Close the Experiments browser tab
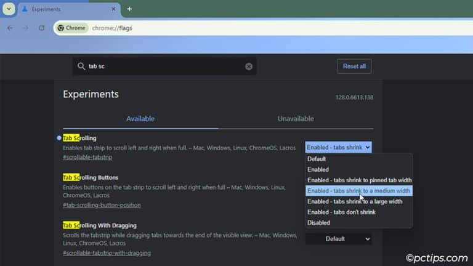473x266 pixels. [113, 9]
